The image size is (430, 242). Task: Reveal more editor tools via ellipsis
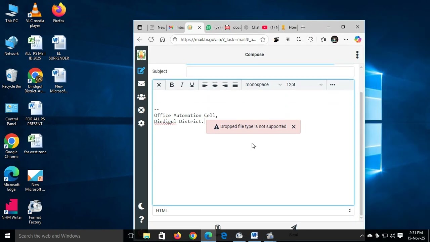pyautogui.click(x=333, y=85)
